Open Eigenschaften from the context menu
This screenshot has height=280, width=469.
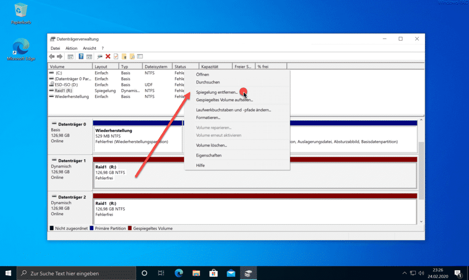click(237, 156)
